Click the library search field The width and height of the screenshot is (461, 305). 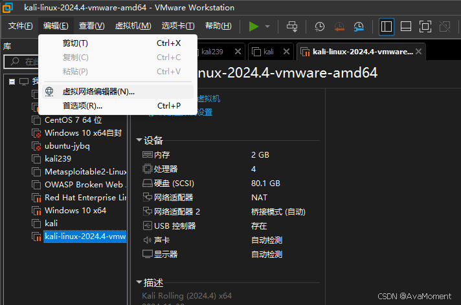[21, 61]
